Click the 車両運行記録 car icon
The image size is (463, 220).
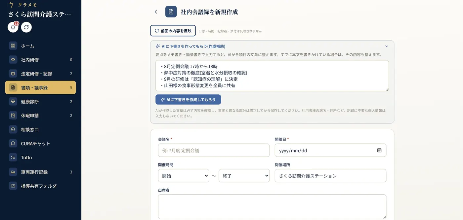tap(13, 172)
